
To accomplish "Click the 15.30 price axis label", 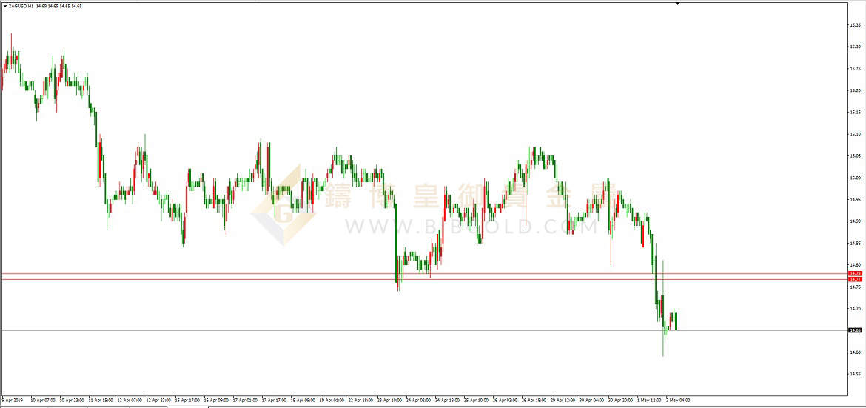I will (x=856, y=47).
